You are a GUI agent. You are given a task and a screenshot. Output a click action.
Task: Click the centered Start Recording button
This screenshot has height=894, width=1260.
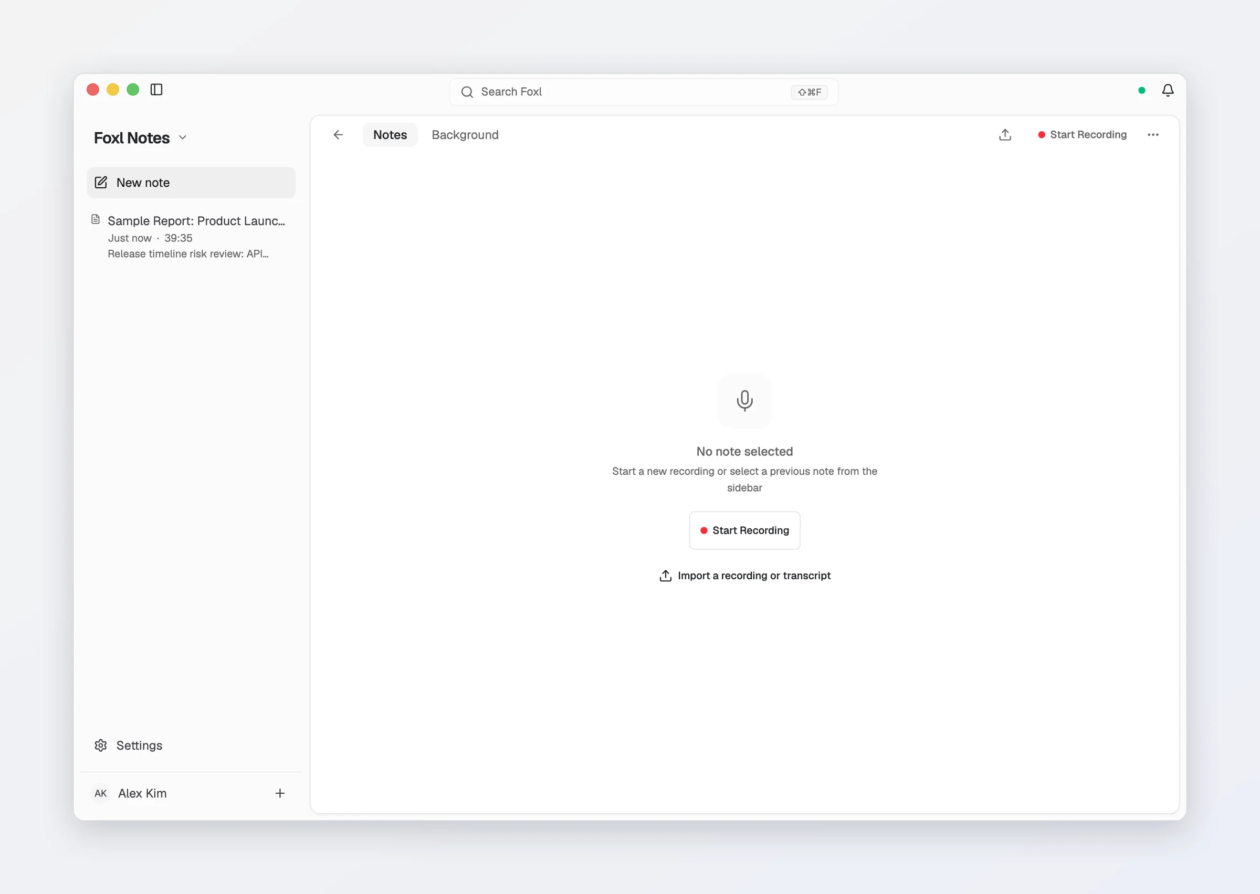pyautogui.click(x=744, y=530)
